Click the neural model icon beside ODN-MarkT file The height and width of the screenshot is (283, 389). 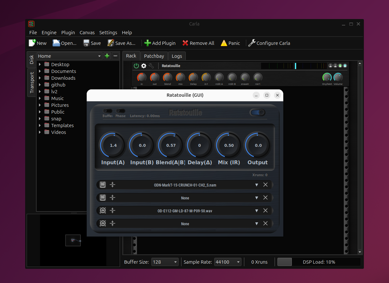(103, 185)
